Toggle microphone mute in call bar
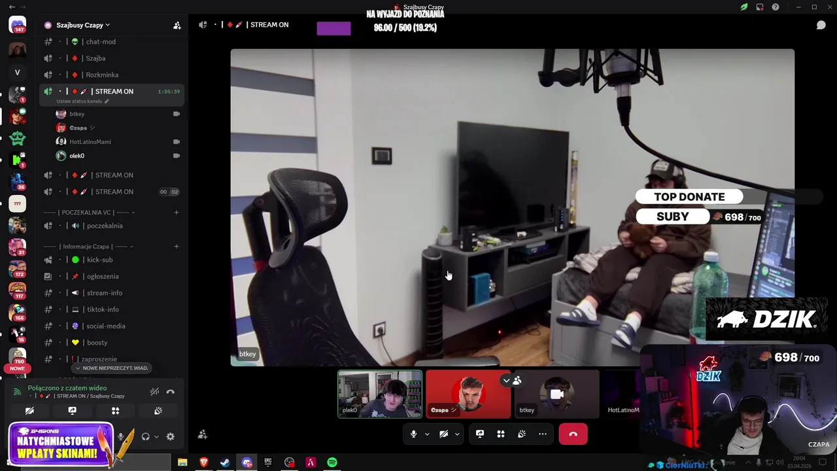The image size is (837, 471). [413, 434]
